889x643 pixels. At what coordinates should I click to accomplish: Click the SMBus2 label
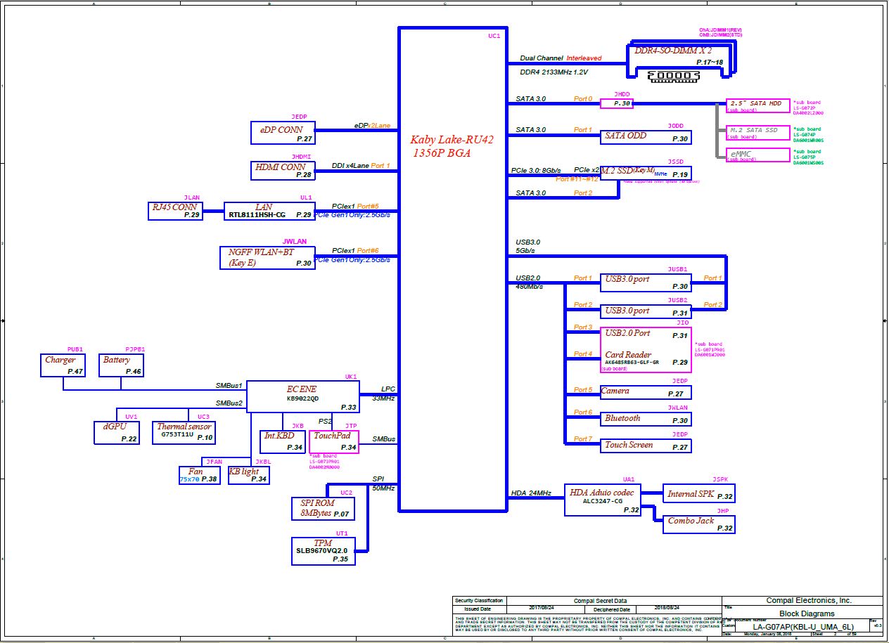[x=229, y=403]
